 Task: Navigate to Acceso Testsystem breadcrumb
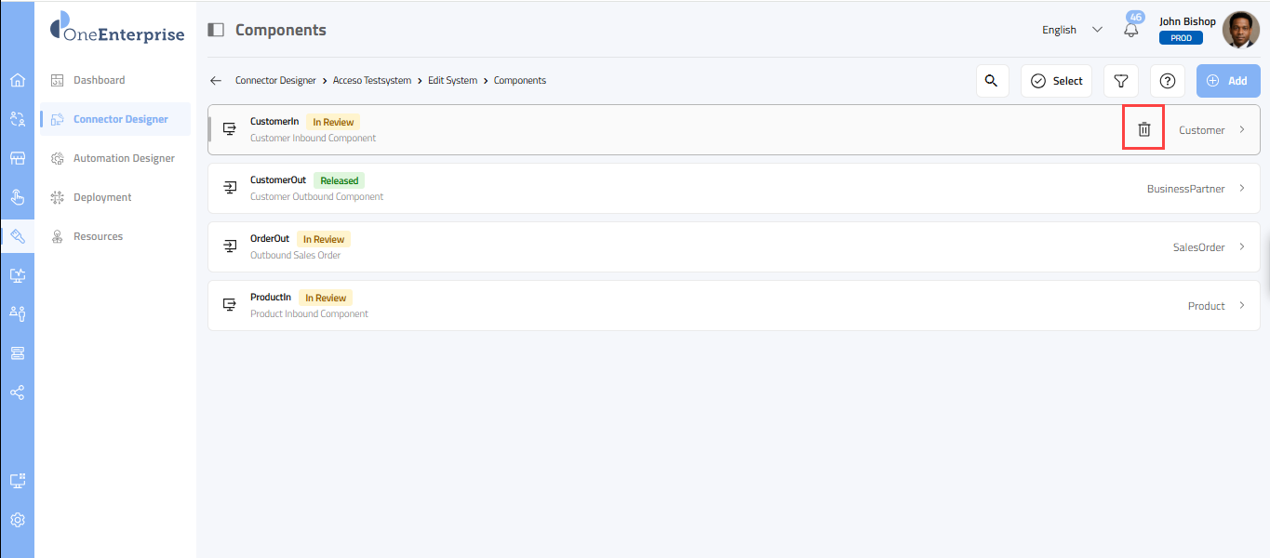[x=372, y=81]
